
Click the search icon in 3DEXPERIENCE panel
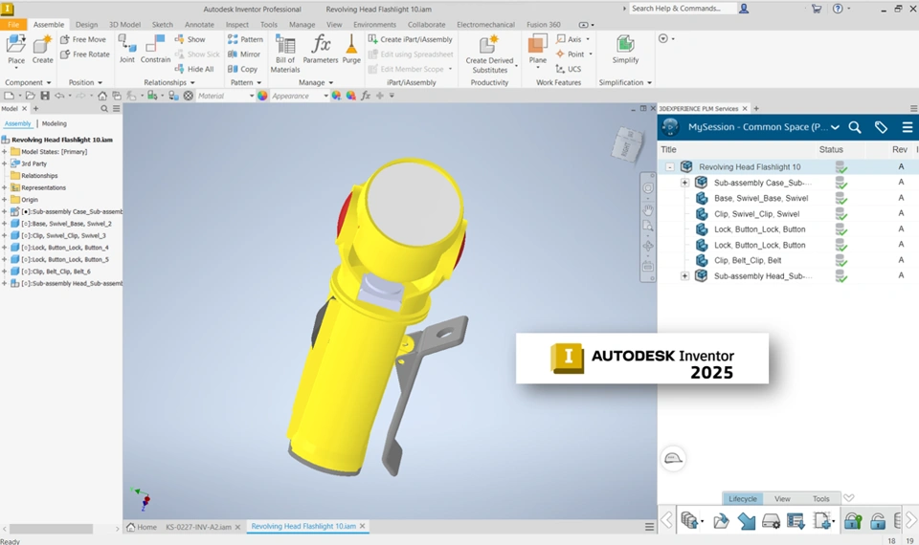pos(855,127)
